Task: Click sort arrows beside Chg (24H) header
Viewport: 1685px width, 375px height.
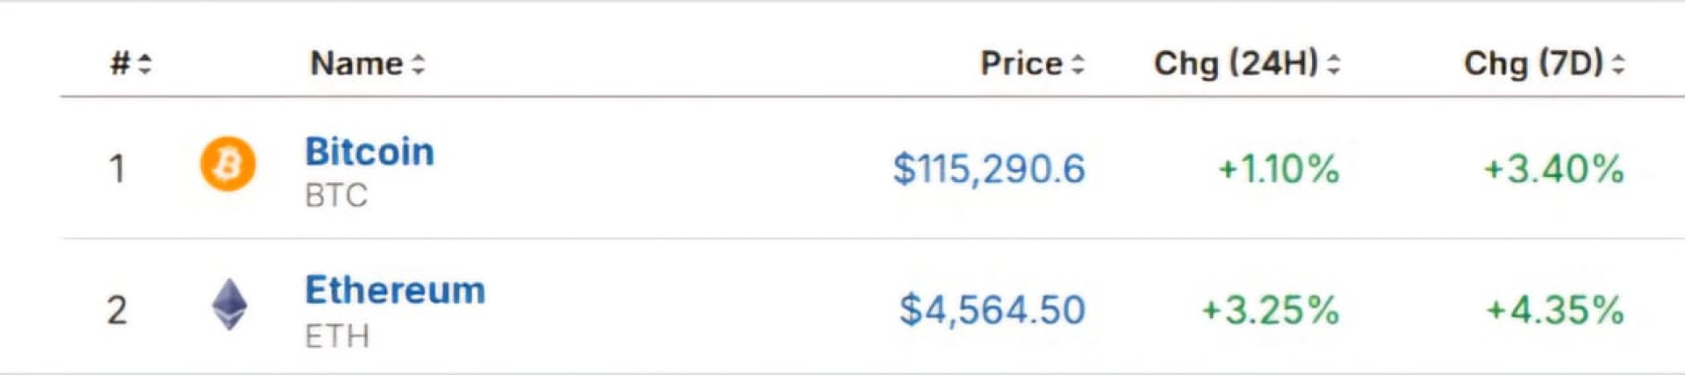Action: (x=1333, y=64)
